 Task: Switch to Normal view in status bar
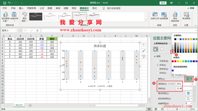tap(149, 109)
